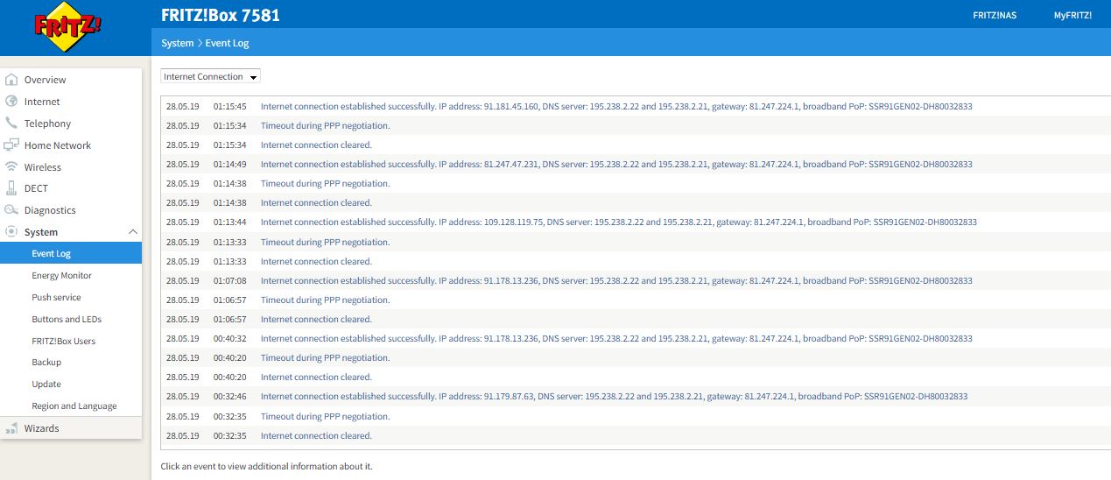This screenshot has height=480, width=1111.
Task: Click the Wireless wifi icon
Action: [x=11, y=167]
